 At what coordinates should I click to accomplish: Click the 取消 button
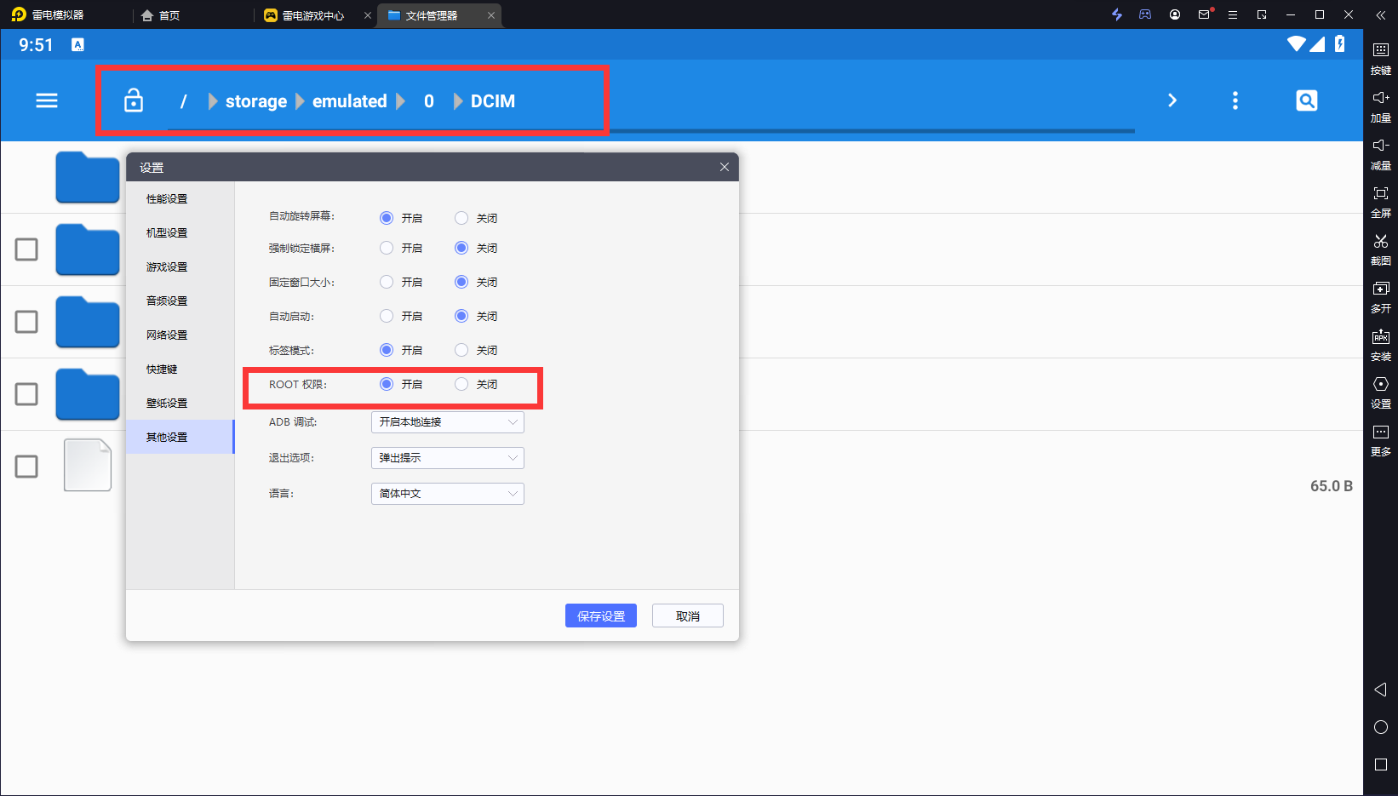687,616
